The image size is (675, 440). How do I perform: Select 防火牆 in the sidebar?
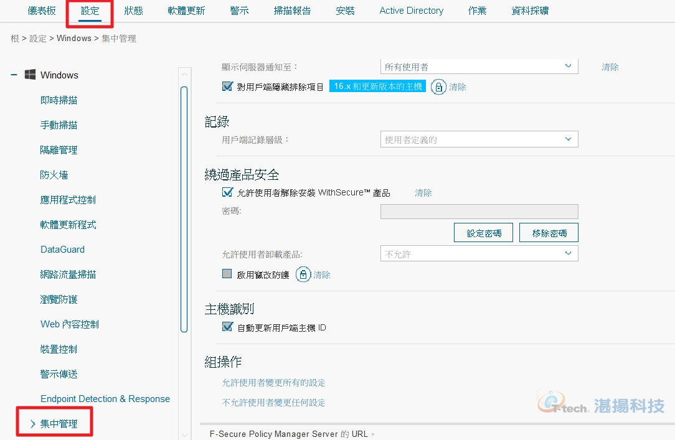[54, 175]
